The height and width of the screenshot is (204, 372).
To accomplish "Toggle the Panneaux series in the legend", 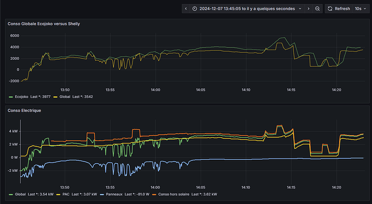I will click(x=114, y=194).
